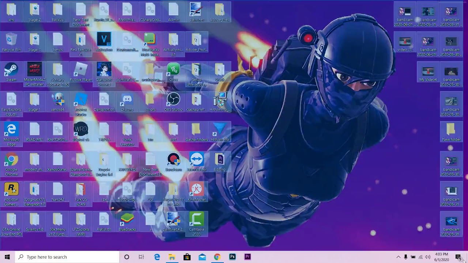Open the Crack folder
Screen dimensions: 468x263
220,72
